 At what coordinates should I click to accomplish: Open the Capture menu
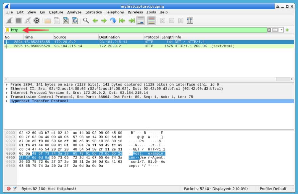[56, 12]
